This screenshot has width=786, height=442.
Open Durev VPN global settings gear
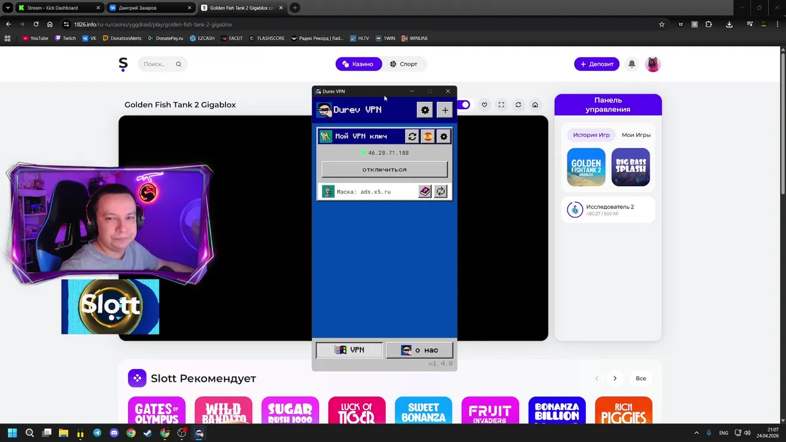coord(425,110)
